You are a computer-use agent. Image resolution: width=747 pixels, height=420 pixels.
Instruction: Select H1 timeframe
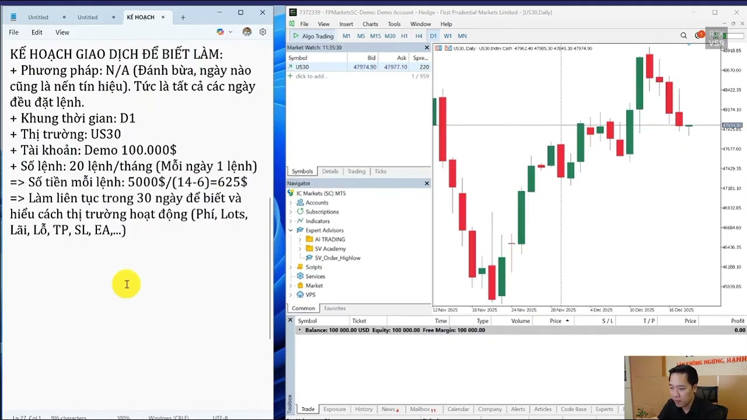(x=404, y=36)
